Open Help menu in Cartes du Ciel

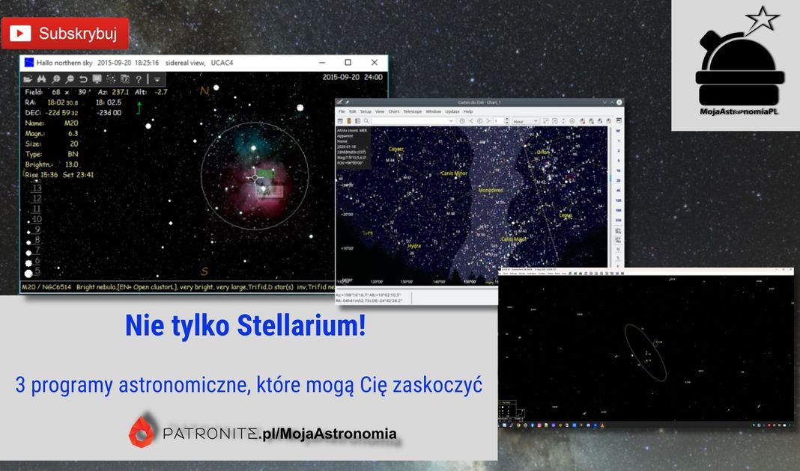pos(468,111)
